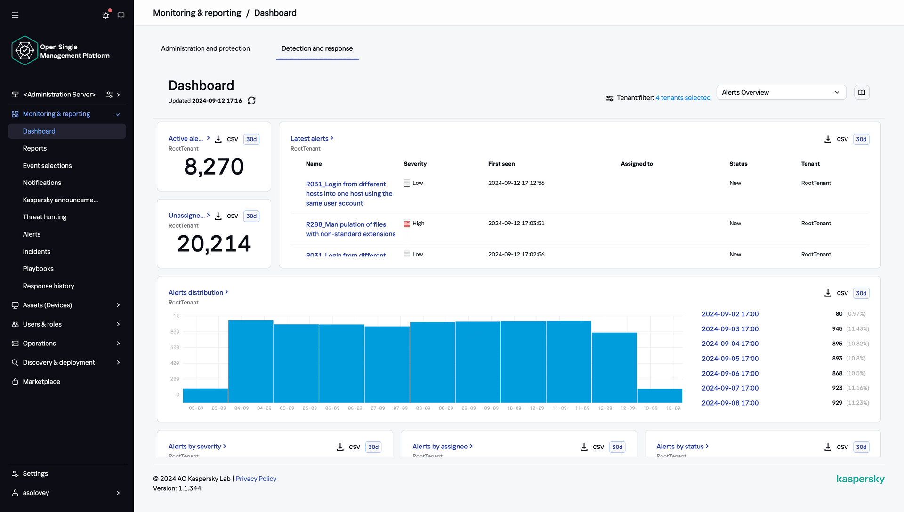The image size is (904, 512).
Task: Open the Alerts by assignee link
Action: pyautogui.click(x=443, y=446)
